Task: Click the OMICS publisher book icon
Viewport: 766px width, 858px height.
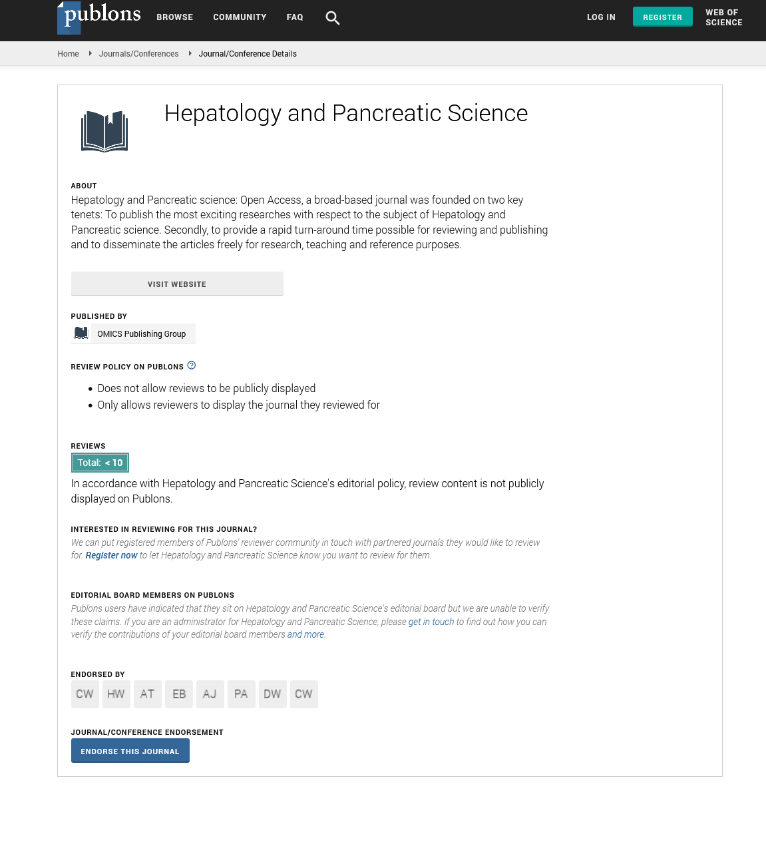Action: point(81,333)
